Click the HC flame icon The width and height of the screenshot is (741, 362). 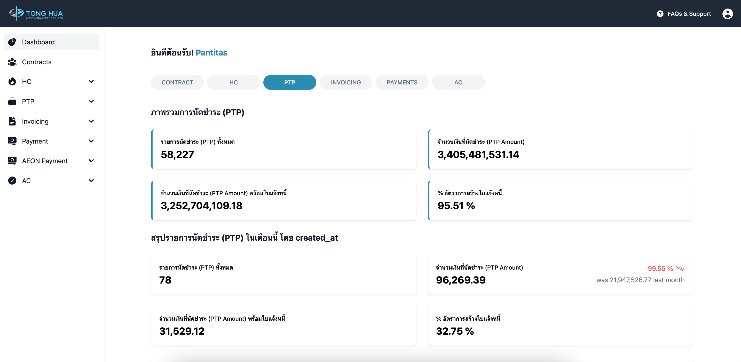(12, 81)
